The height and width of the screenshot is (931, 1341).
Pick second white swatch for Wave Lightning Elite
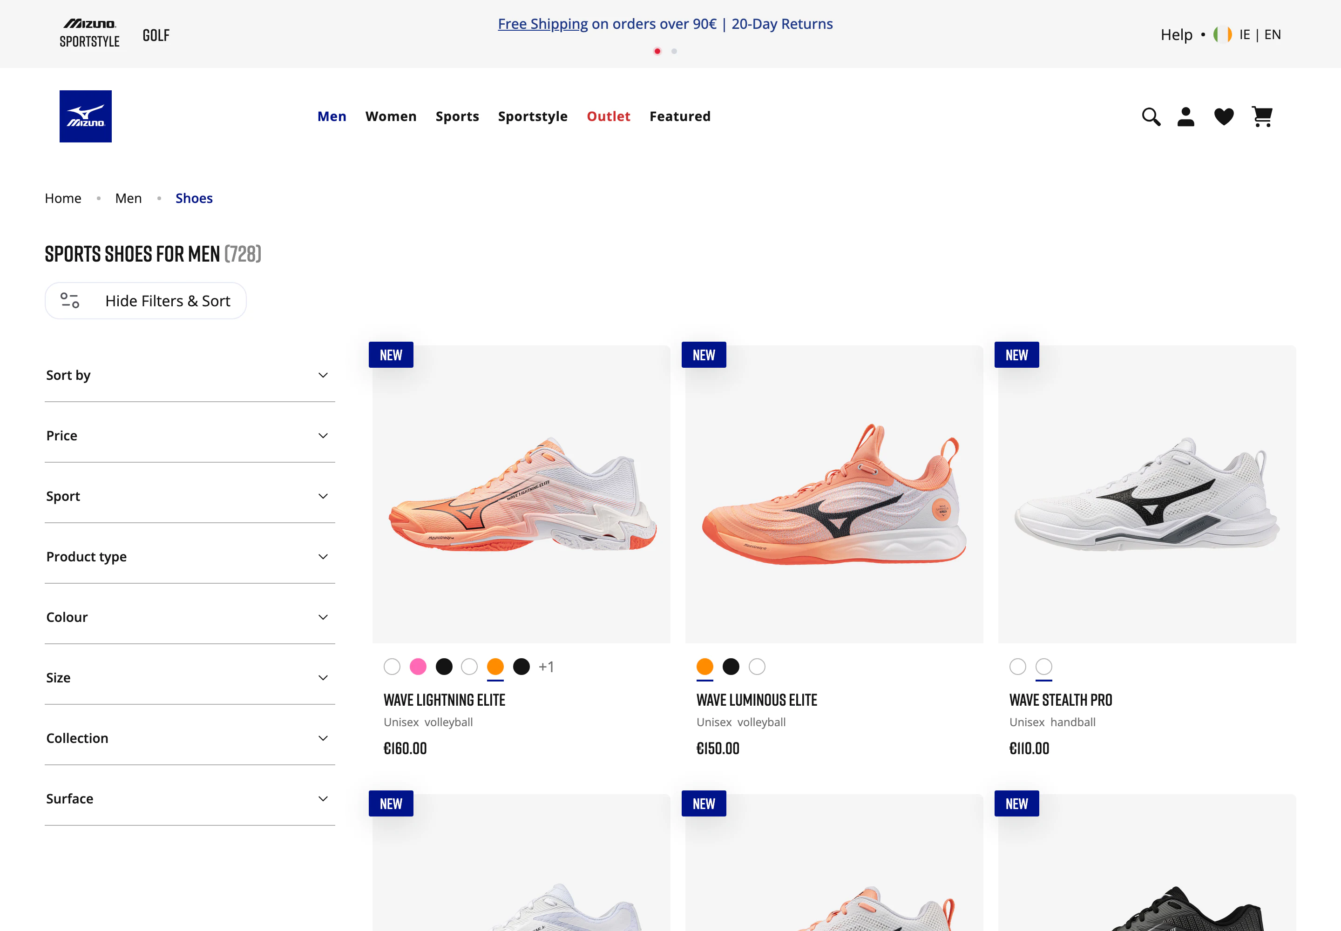coord(469,666)
